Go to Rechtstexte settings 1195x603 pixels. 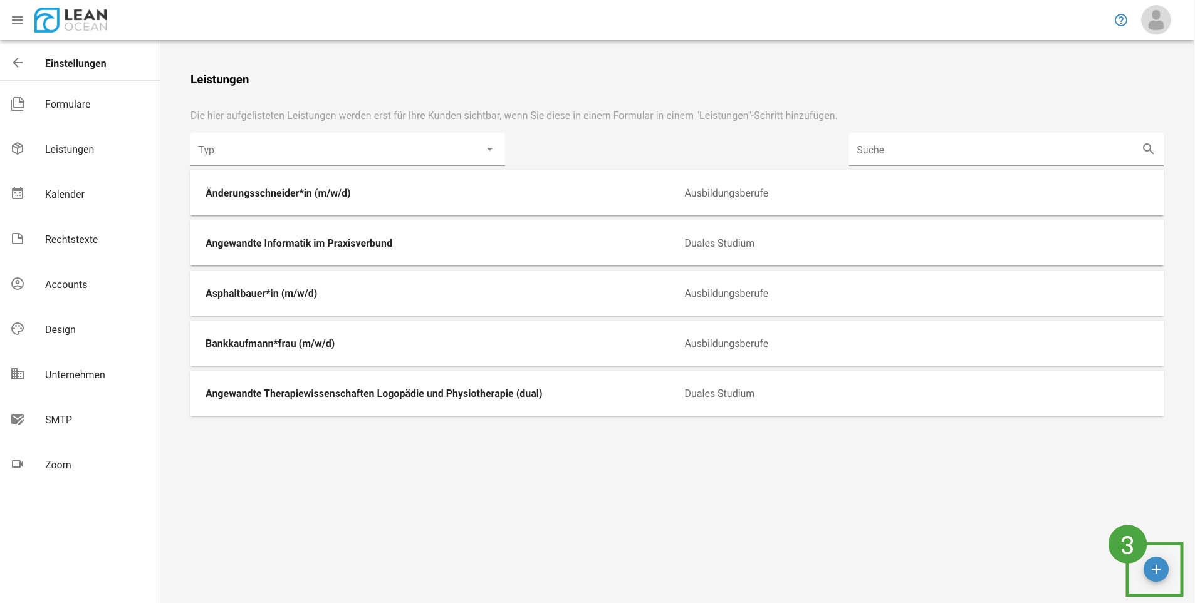71,239
